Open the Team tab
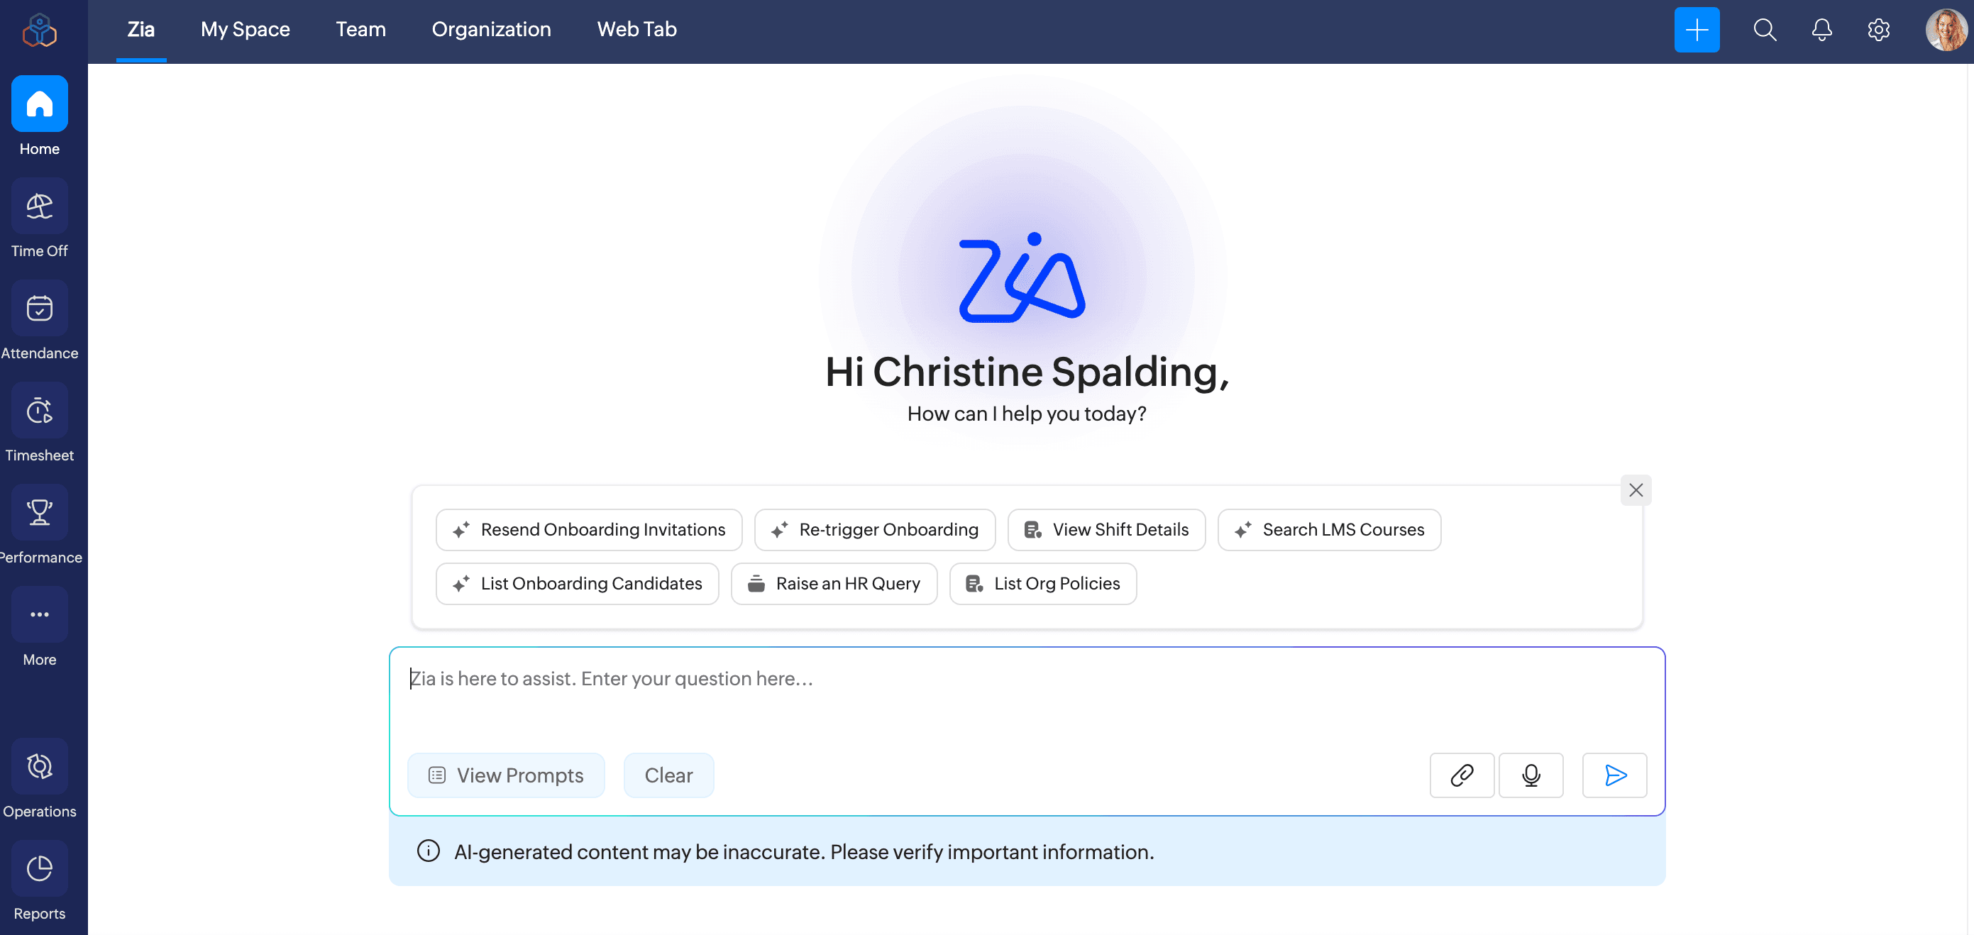 tap(360, 29)
